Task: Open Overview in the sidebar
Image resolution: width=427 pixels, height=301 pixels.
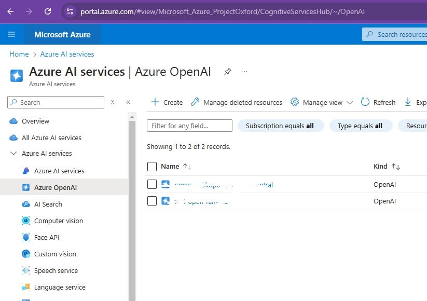Action: (35, 121)
